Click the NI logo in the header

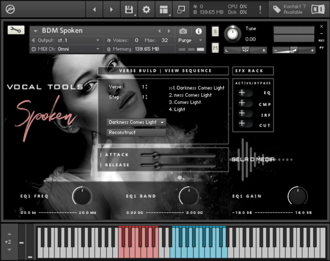318,9
